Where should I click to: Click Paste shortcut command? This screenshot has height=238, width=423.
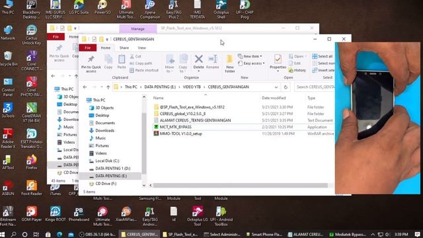tap(144, 70)
